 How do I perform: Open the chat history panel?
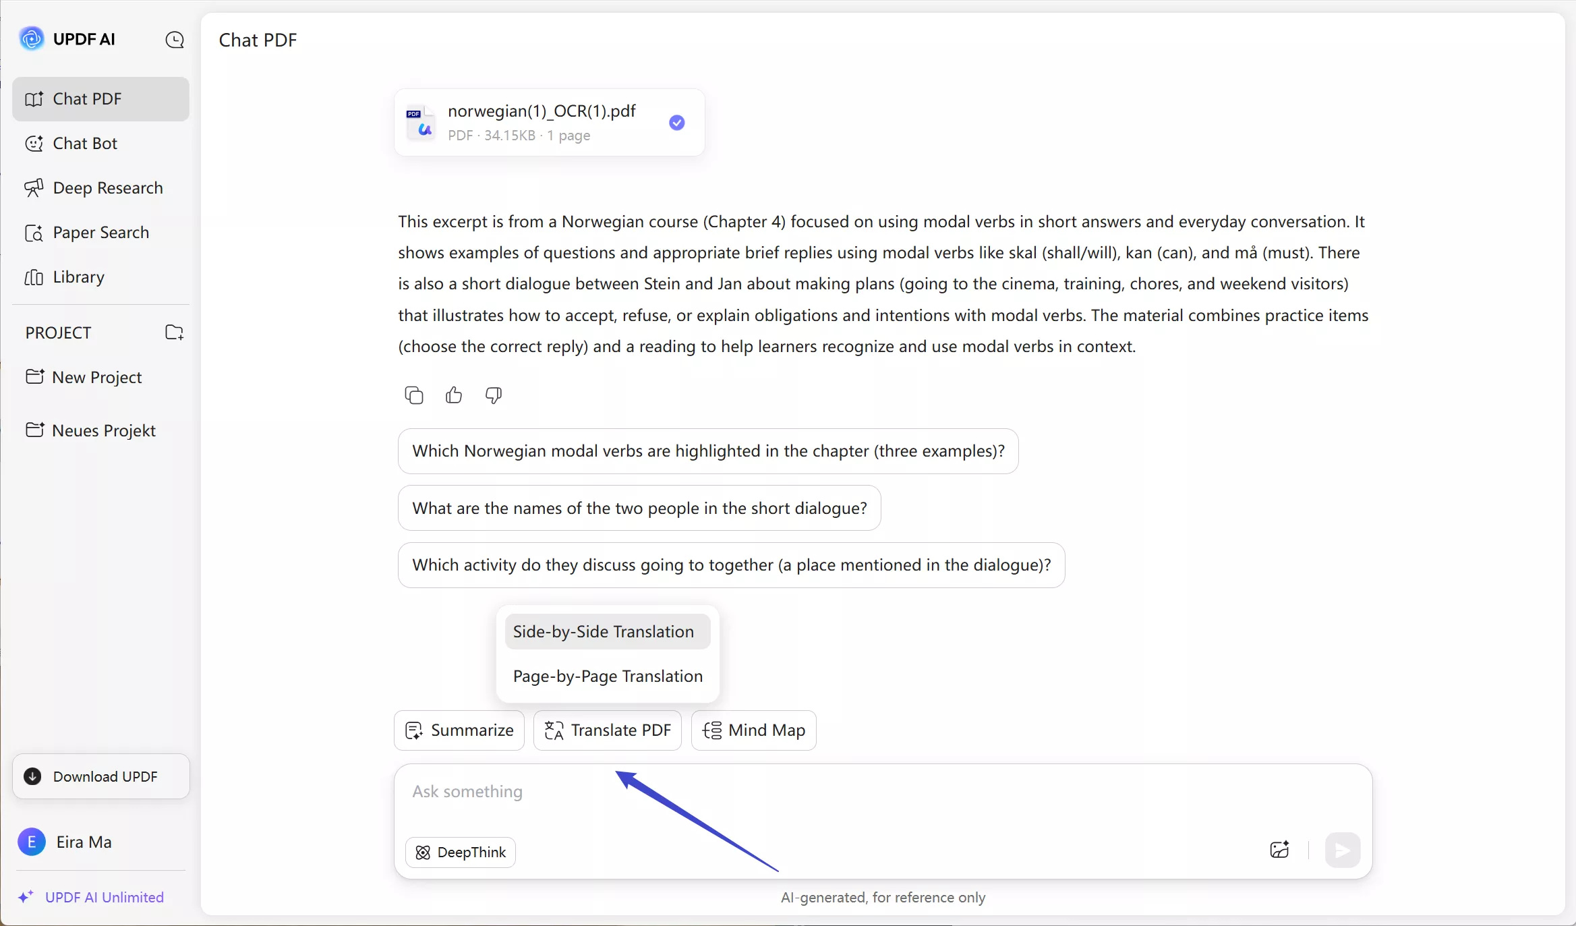175,40
